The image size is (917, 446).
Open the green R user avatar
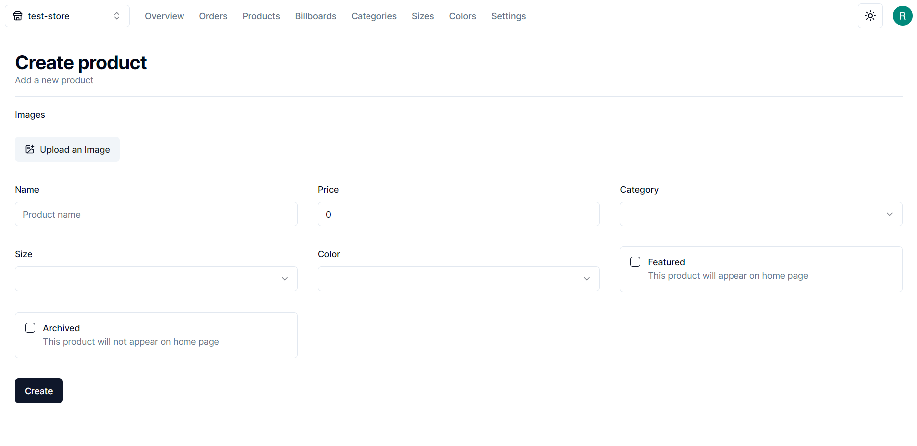pos(902,16)
